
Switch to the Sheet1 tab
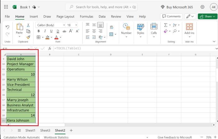tap(30, 130)
